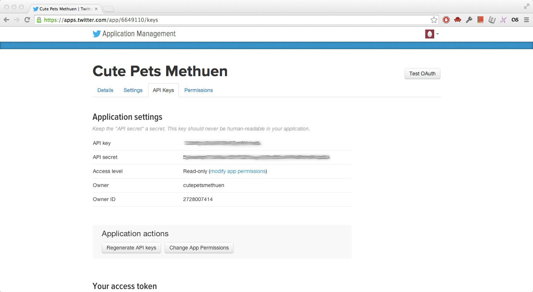Follow the modify app permissions link
This screenshot has width=533, height=292.
pos(238,171)
